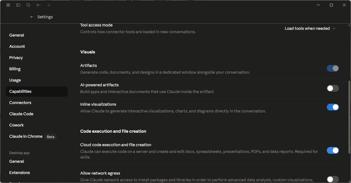The height and width of the screenshot is (183, 351).
Task: Toggle Cloud code execution and file creation
Action: pos(333,150)
